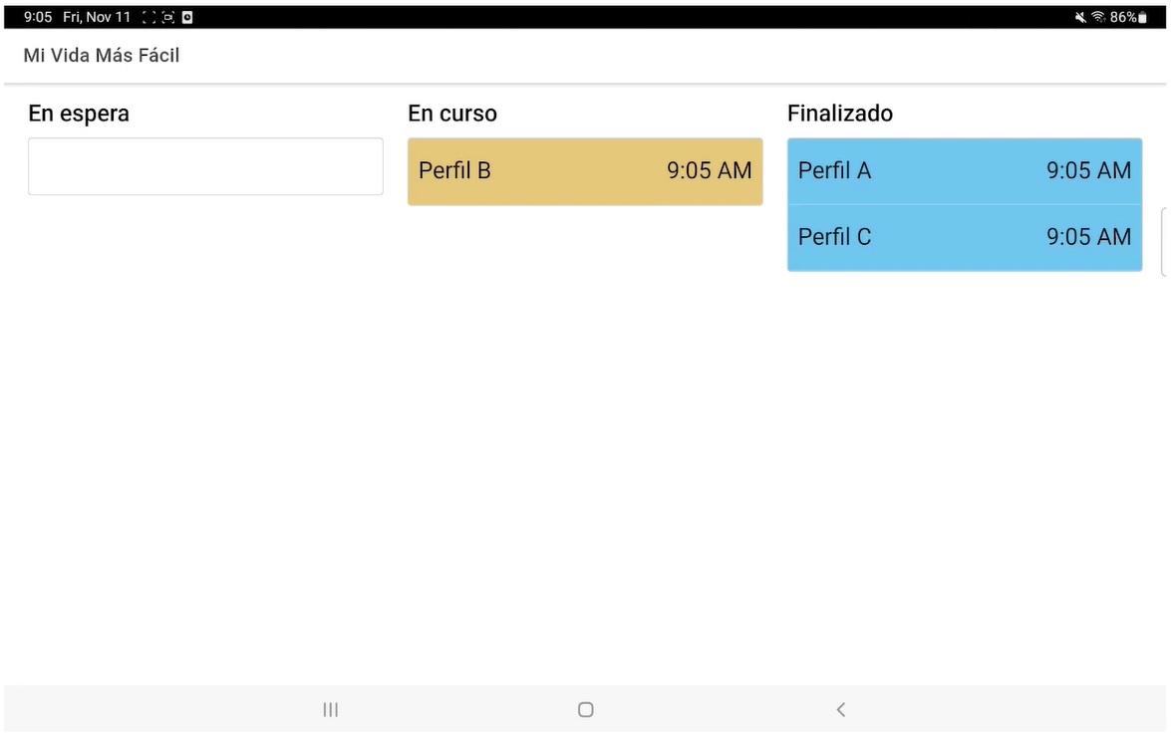Tap the Wi-Fi status icon
This screenshot has height=739, width=1171.
[x=1098, y=17]
